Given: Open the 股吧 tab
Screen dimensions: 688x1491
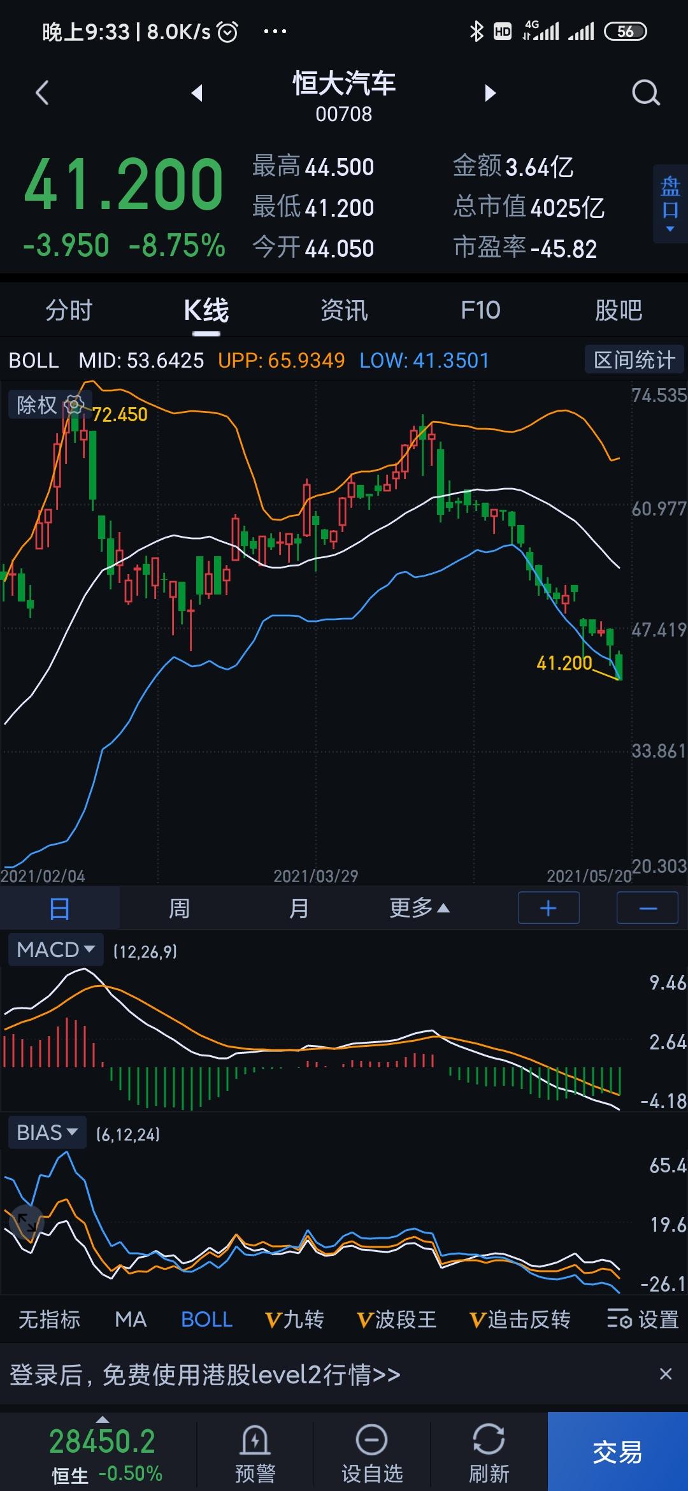Looking at the screenshot, I should [x=619, y=310].
